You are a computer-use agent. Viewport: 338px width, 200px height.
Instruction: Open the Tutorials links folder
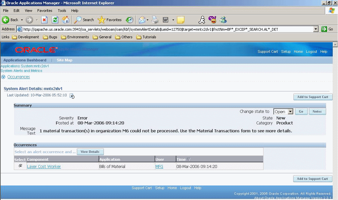point(146,37)
